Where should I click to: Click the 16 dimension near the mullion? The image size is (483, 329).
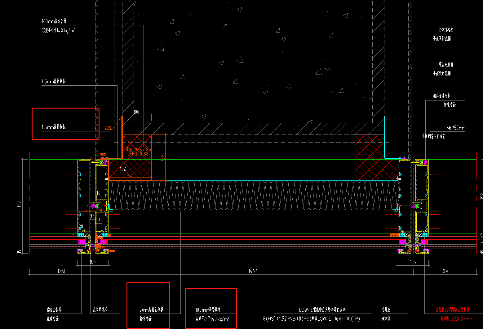[x=98, y=193]
